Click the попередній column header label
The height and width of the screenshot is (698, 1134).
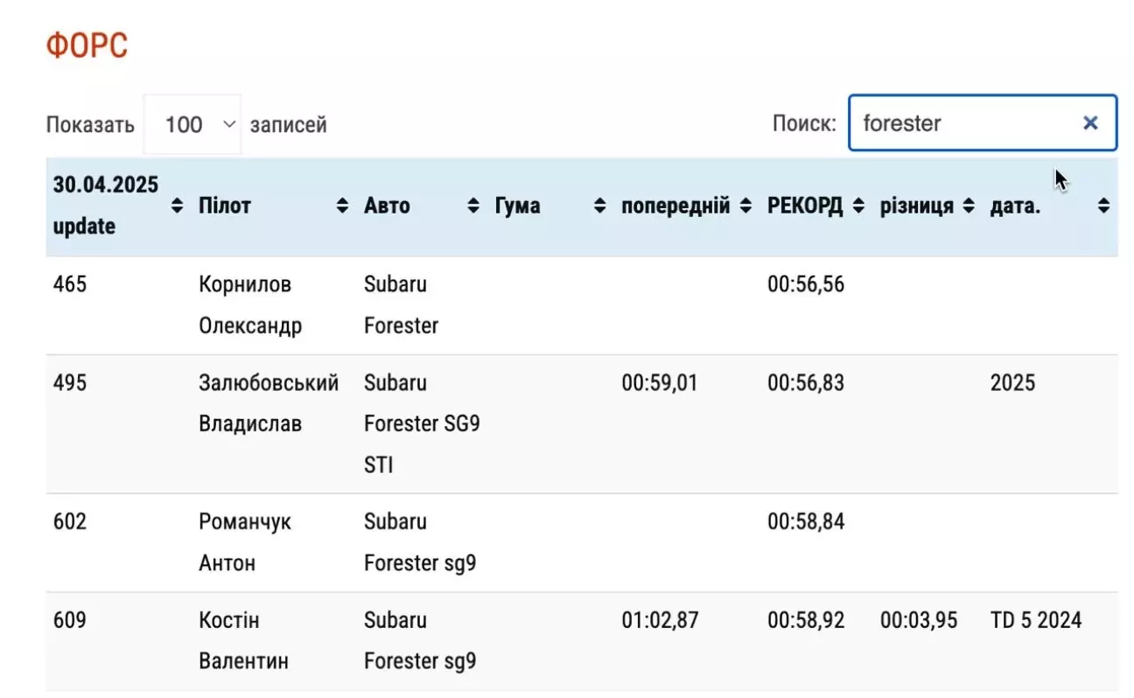(x=675, y=206)
